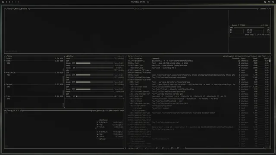
Task: Toggle net auto scaling
Action: pyautogui.click(x=100, y=111)
